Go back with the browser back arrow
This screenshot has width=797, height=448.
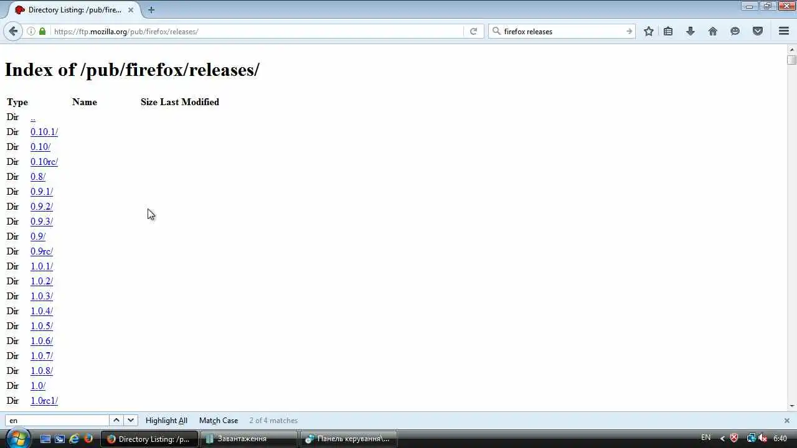click(x=13, y=31)
